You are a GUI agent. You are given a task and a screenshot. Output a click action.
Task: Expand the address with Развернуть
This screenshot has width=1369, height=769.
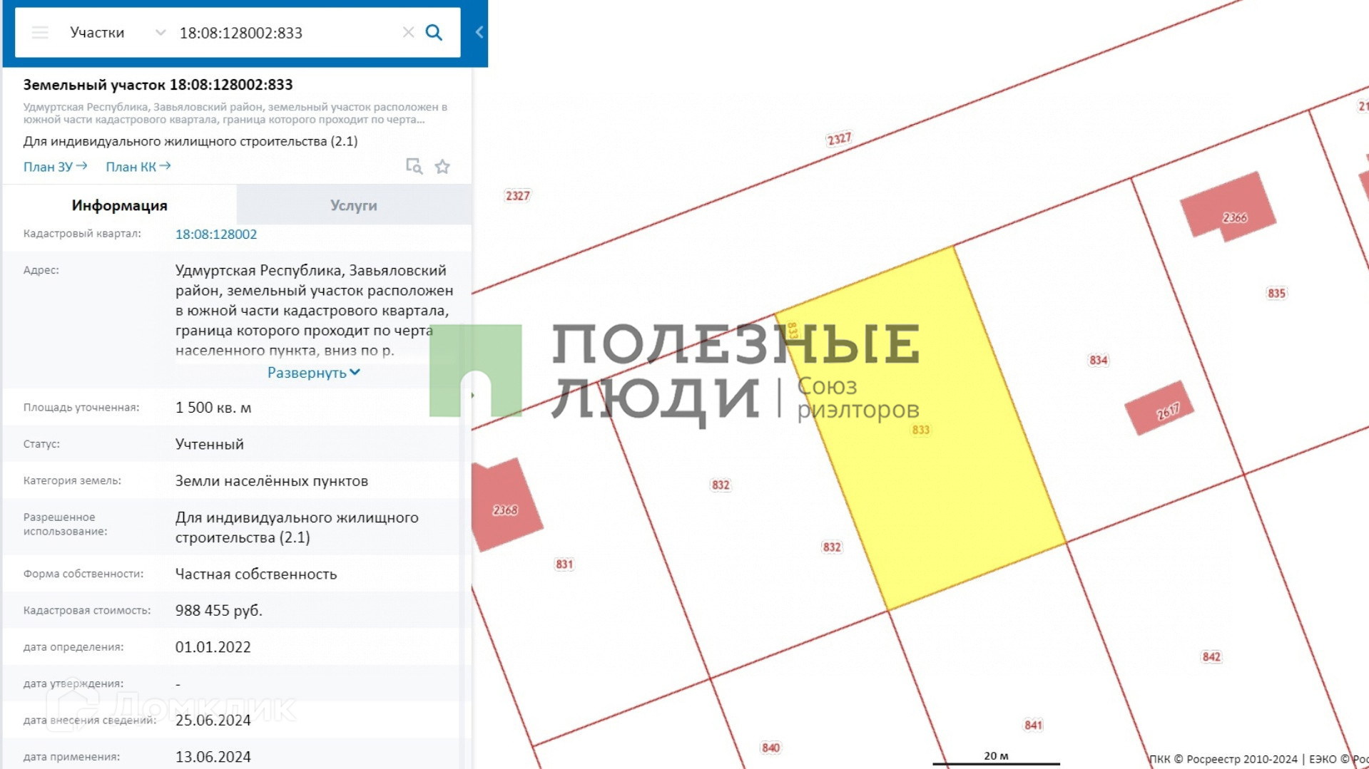(x=313, y=373)
